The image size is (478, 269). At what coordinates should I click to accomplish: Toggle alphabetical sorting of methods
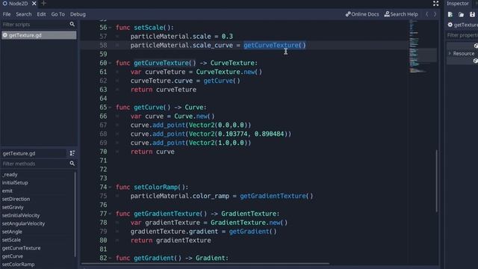click(x=72, y=153)
